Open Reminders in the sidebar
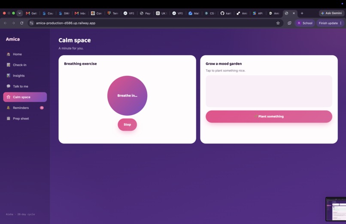This screenshot has width=346, height=224. pyautogui.click(x=25, y=108)
